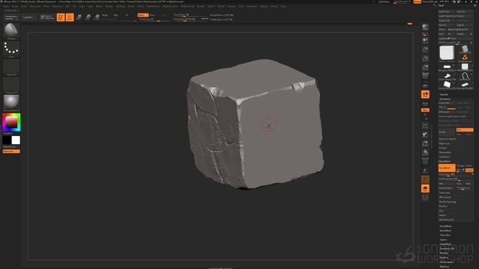The height and width of the screenshot is (269, 479).
Task: Toggle Transp transparency on right shelf
Action: pos(425,171)
